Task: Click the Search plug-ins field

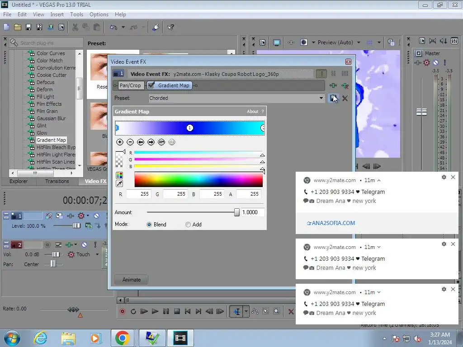Action: [47, 43]
